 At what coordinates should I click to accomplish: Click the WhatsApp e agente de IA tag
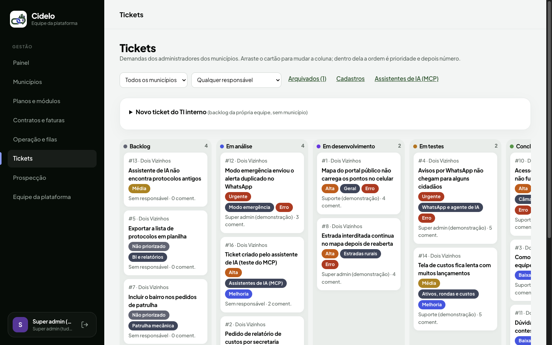pyautogui.click(x=450, y=207)
